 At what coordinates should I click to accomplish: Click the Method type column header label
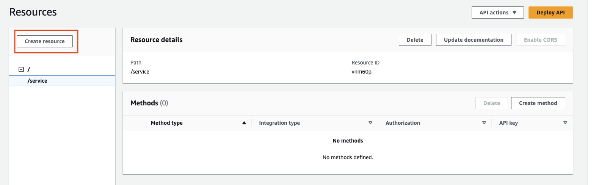[167, 123]
